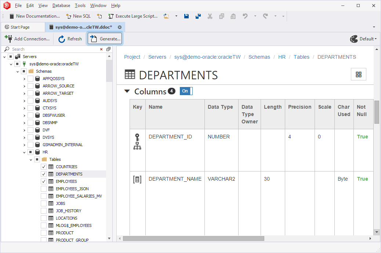Click the open file folder icon
The width and height of the screenshot is (381, 253).
(166, 16)
